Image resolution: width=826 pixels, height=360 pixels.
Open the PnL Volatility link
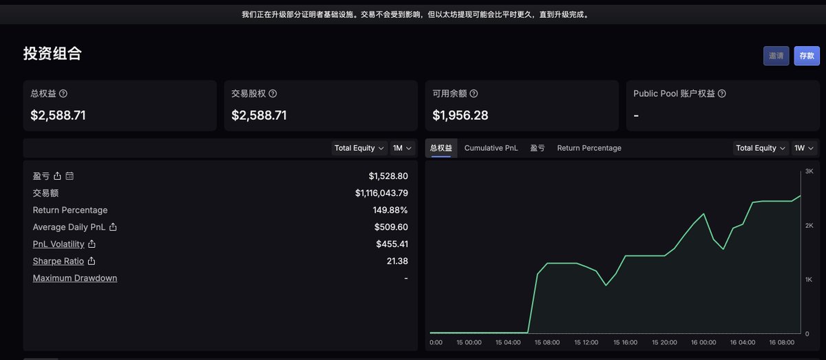(59, 244)
